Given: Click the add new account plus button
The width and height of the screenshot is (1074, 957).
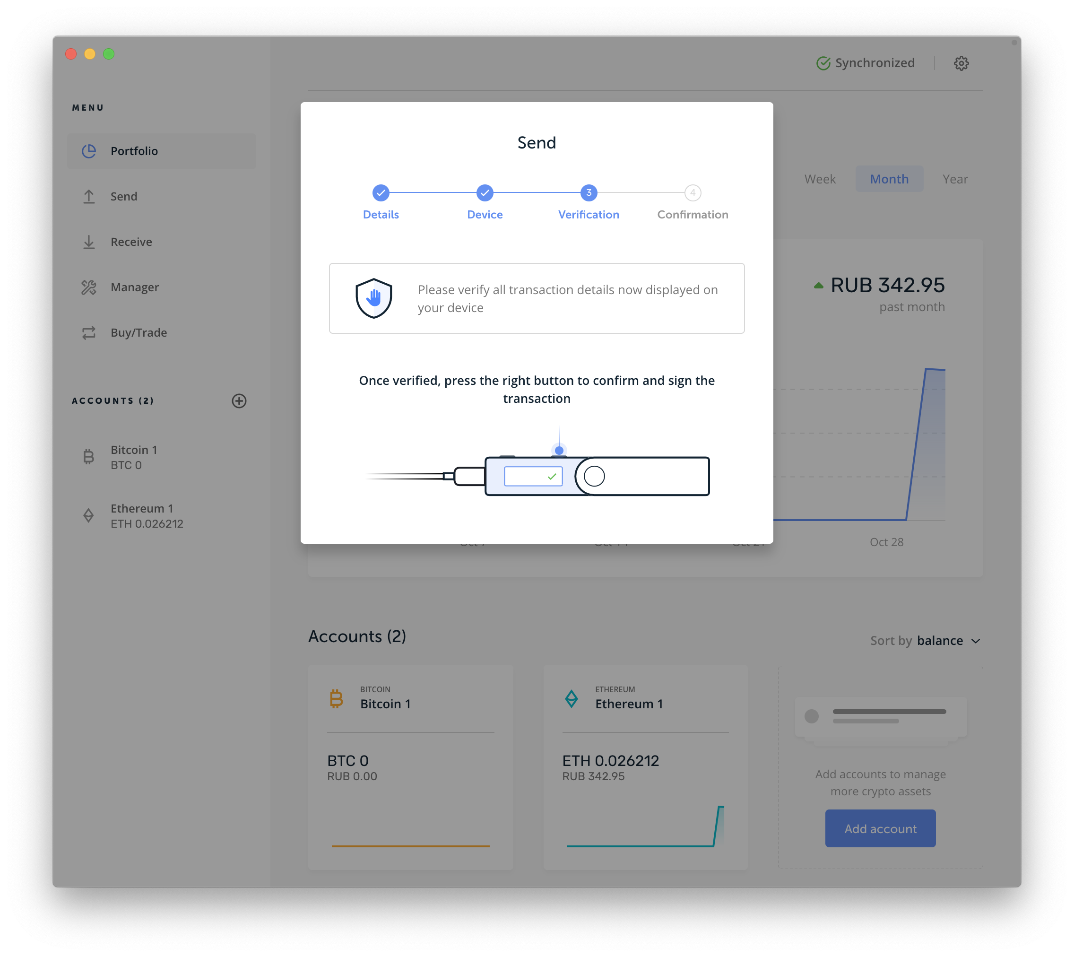Looking at the screenshot, I should 239,401.
